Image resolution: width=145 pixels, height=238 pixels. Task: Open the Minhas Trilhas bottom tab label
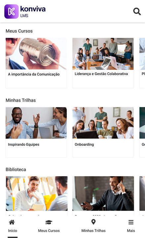[93, 231]
